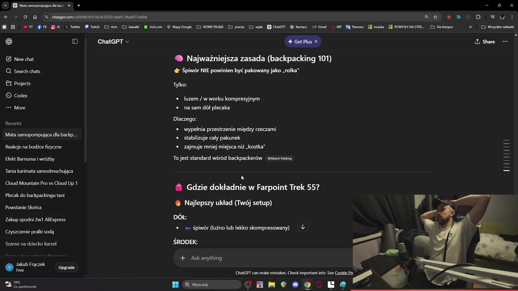This screenshot has height=291, width=518.
Task: Open the FB bookmark
Action: point(42,27)
